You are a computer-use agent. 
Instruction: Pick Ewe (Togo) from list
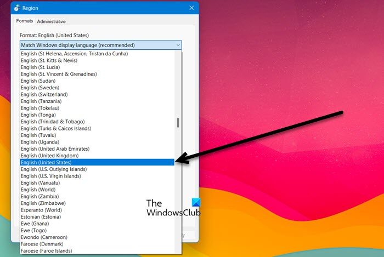97,231
